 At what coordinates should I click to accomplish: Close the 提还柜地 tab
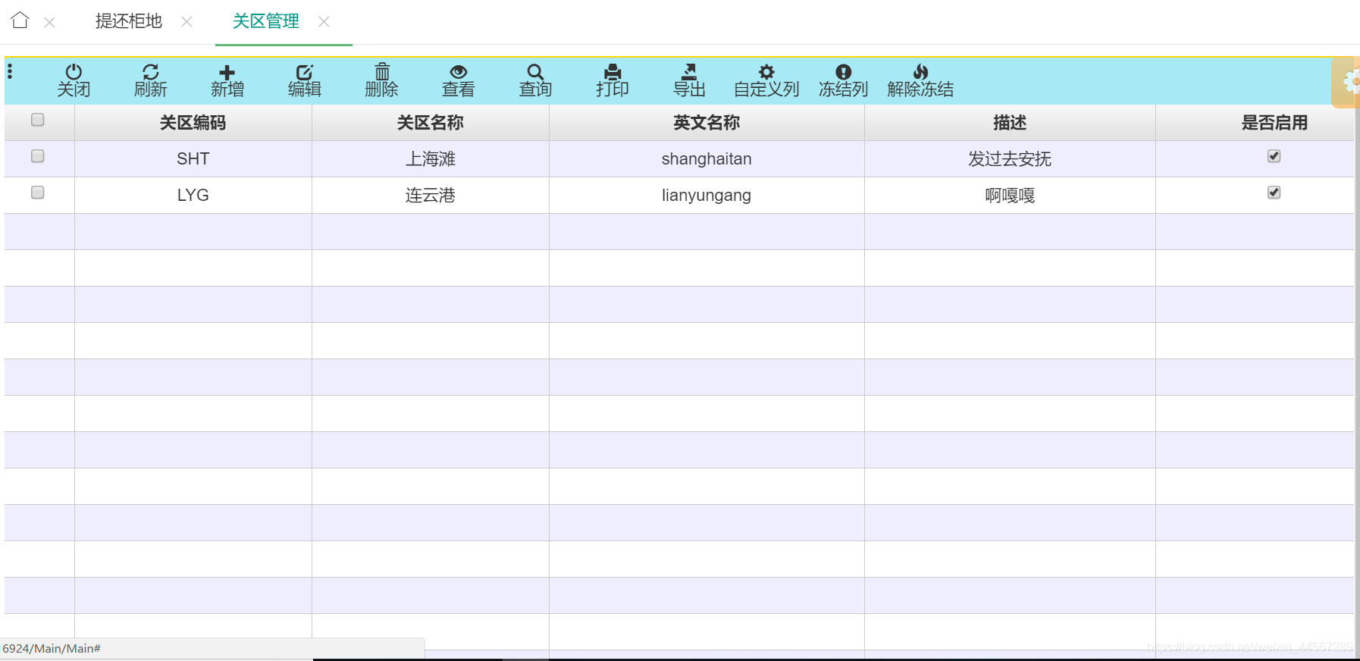pos(186,22)
